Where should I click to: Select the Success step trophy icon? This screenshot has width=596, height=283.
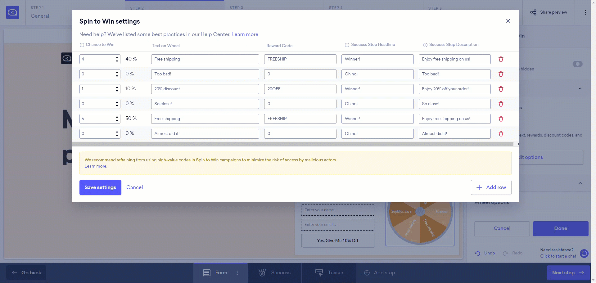pyautogui.click(x=262, y=273)
